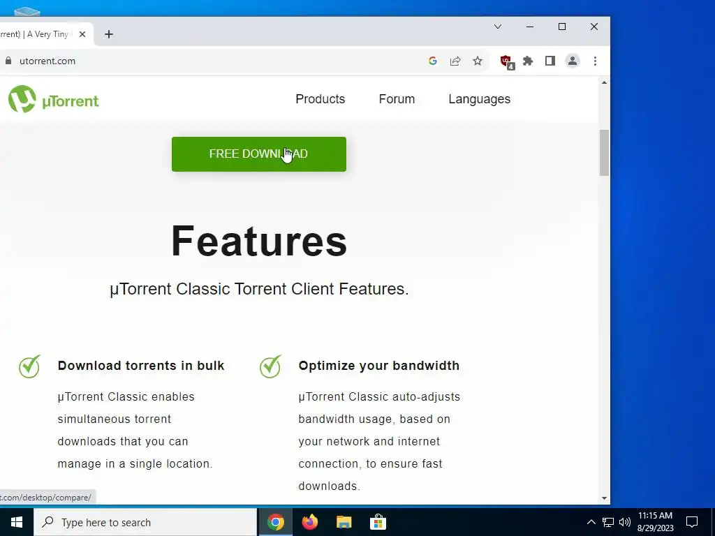
Task: Open Firefox from the taskbar
Action: coord(310,522)
